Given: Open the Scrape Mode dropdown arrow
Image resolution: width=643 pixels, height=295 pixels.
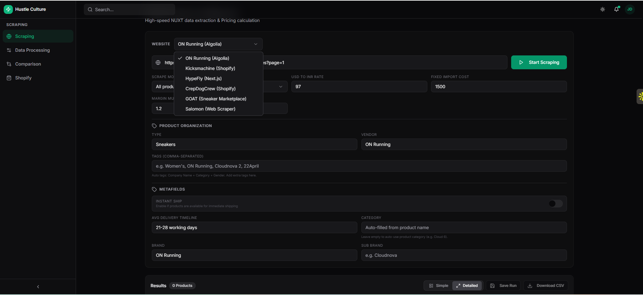Looking at the screenshot, I should click(281, 87).
